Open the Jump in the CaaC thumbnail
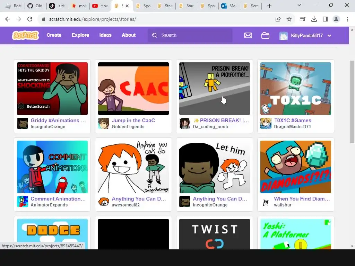 pos(133,89)
